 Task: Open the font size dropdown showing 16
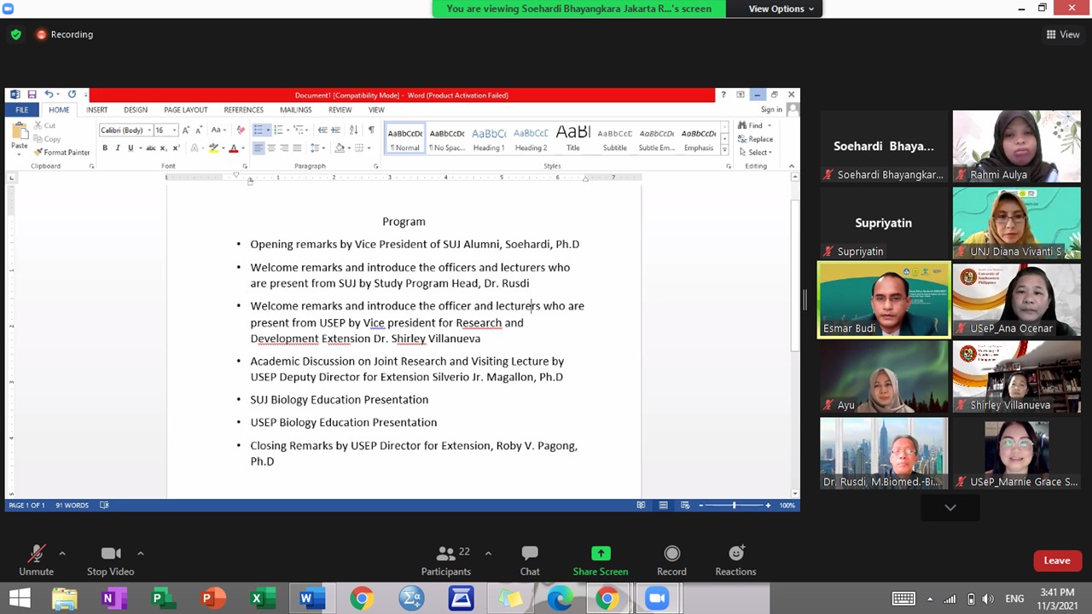coord(174,130)
